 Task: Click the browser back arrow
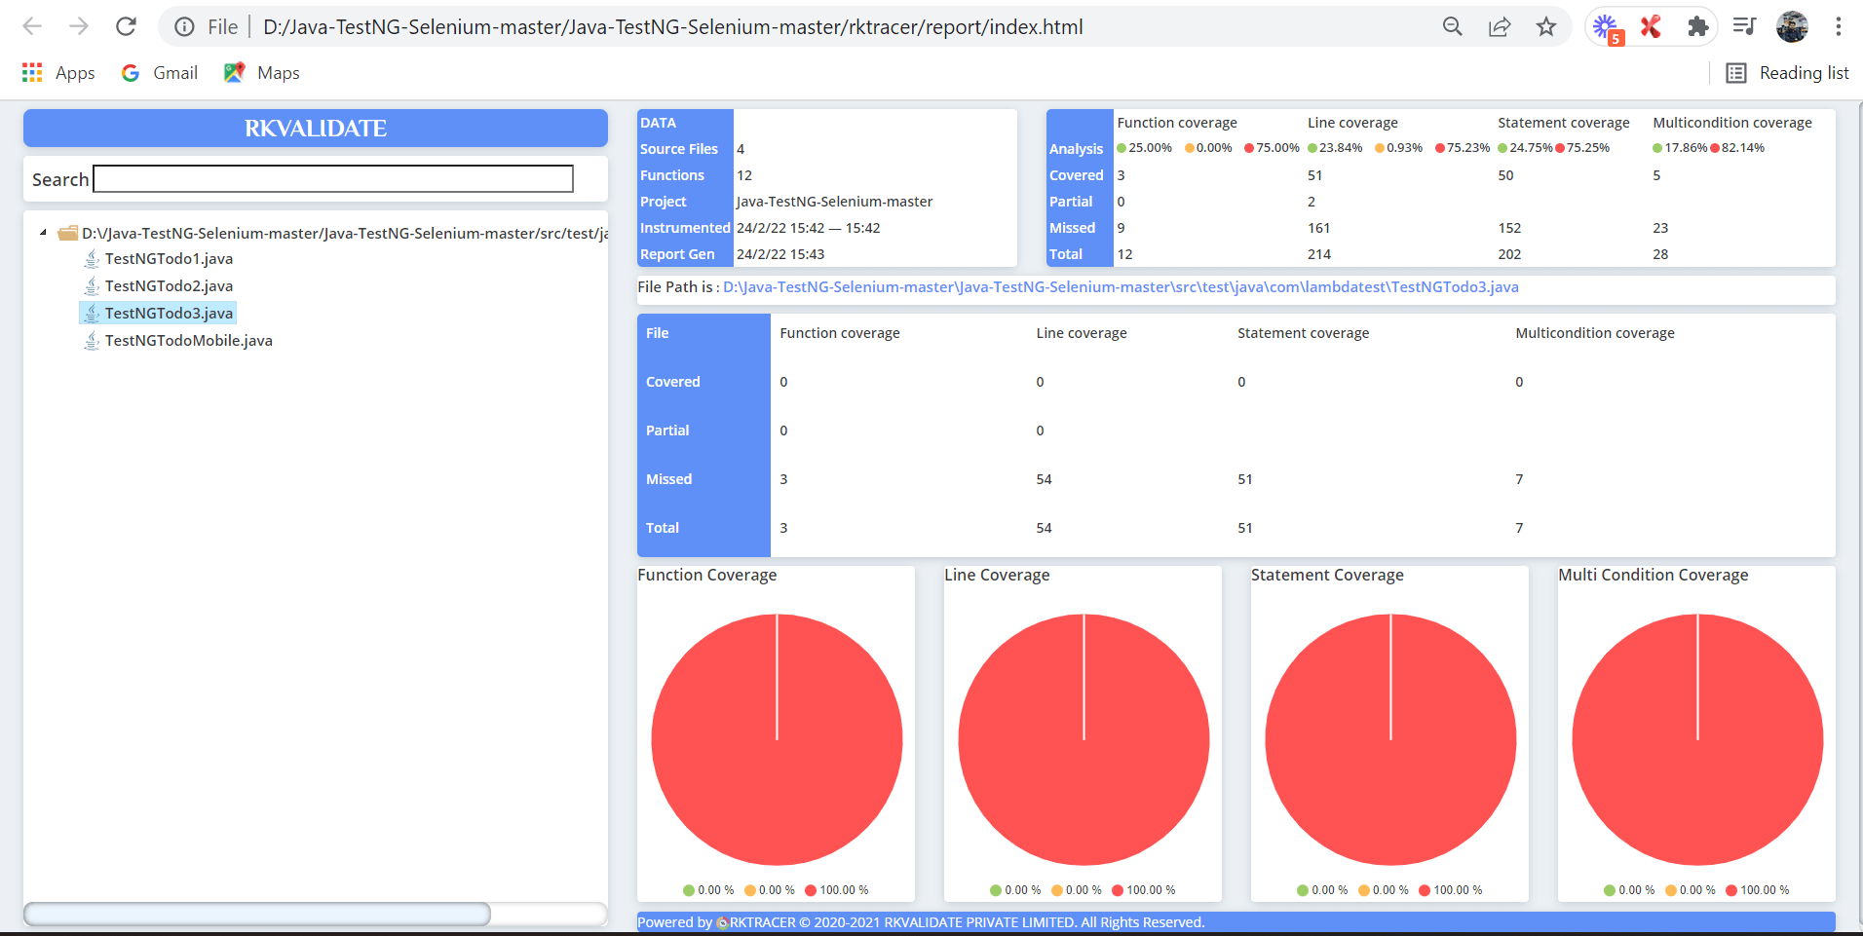click(x=32, y=26)
